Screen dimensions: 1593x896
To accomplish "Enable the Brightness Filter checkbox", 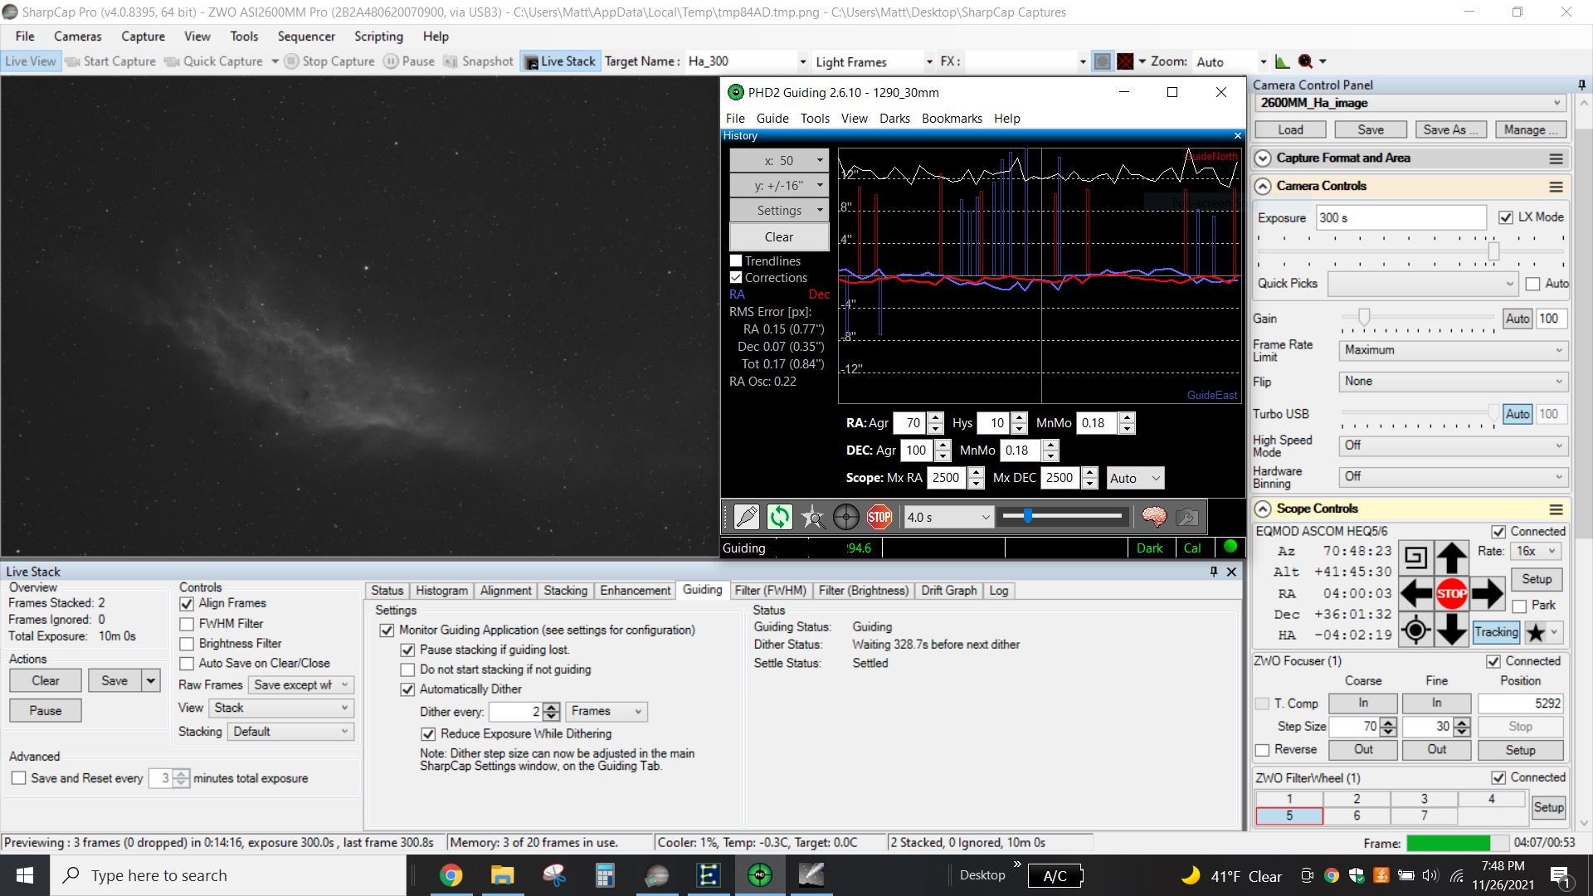I will [187, 644].
